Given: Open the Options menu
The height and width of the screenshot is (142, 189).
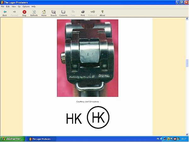Looking at the screenshot, I should pos(26,7).
